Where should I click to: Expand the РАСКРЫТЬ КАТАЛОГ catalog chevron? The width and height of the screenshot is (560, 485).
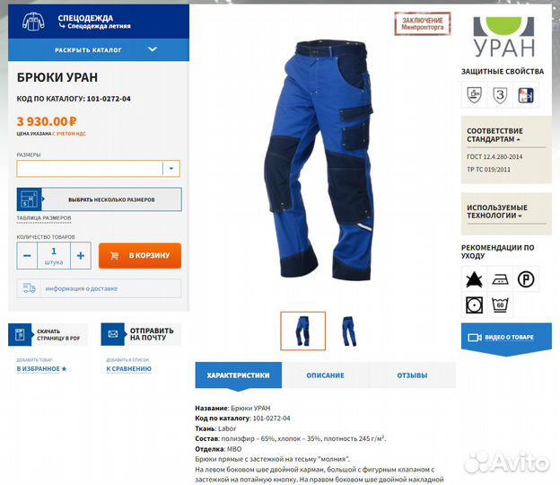(x=153, y=49)
